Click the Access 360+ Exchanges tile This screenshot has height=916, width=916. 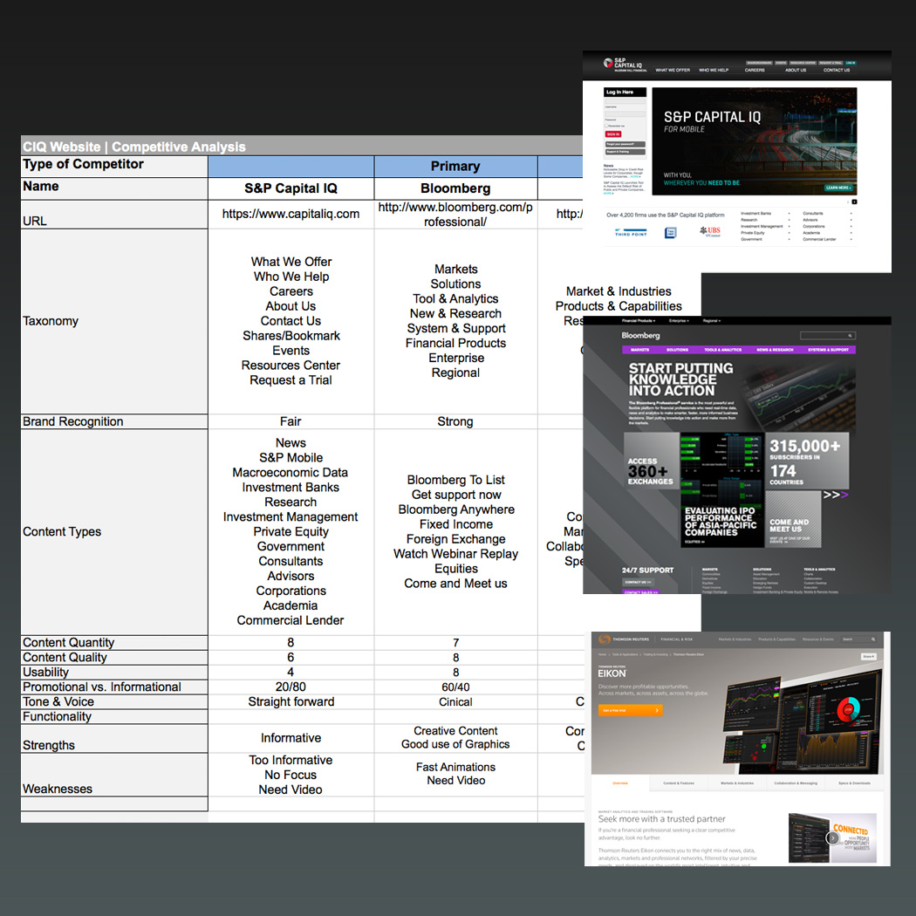[652, 460]
